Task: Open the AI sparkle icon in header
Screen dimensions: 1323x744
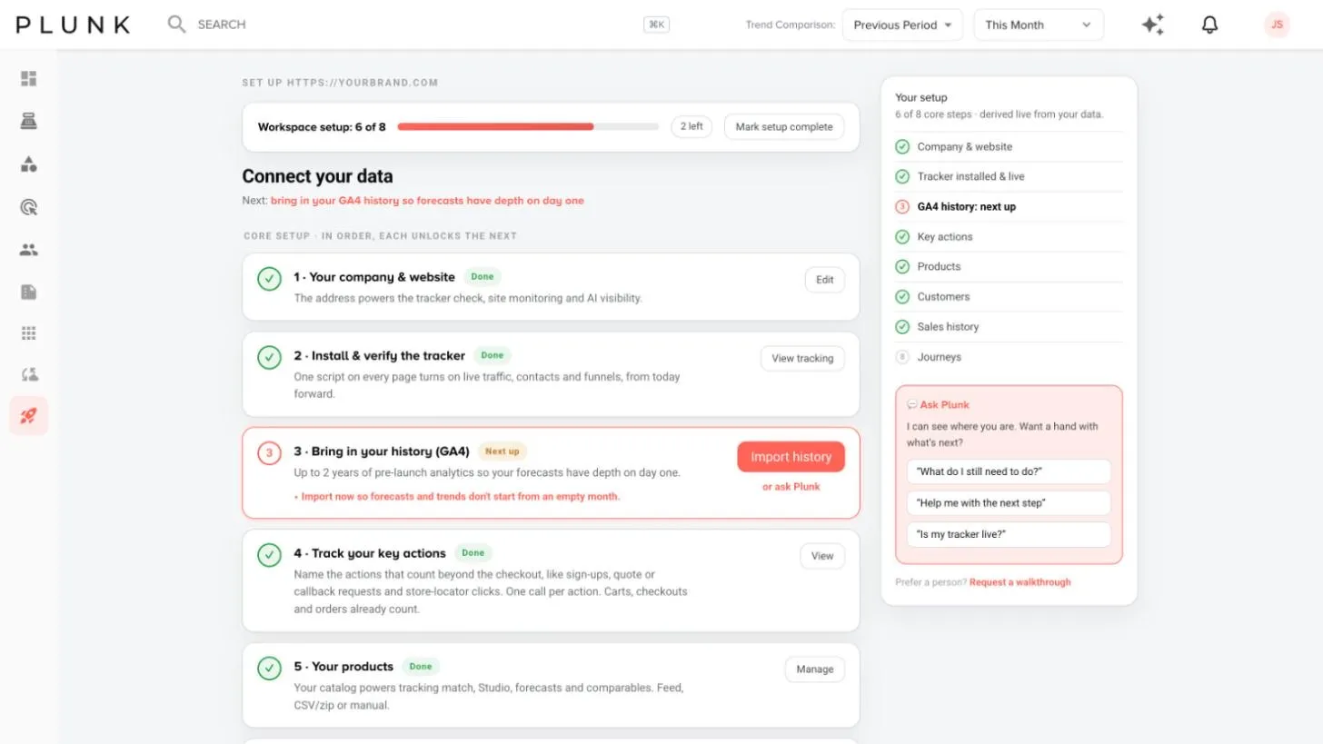Action: pyautogui.click(x=1153, y=25)
